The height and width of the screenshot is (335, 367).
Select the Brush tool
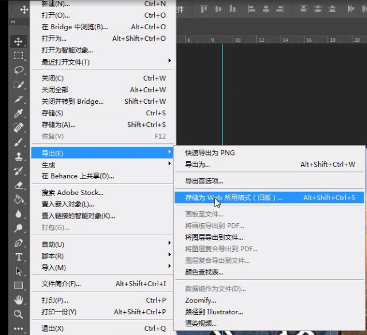[18, 142]
